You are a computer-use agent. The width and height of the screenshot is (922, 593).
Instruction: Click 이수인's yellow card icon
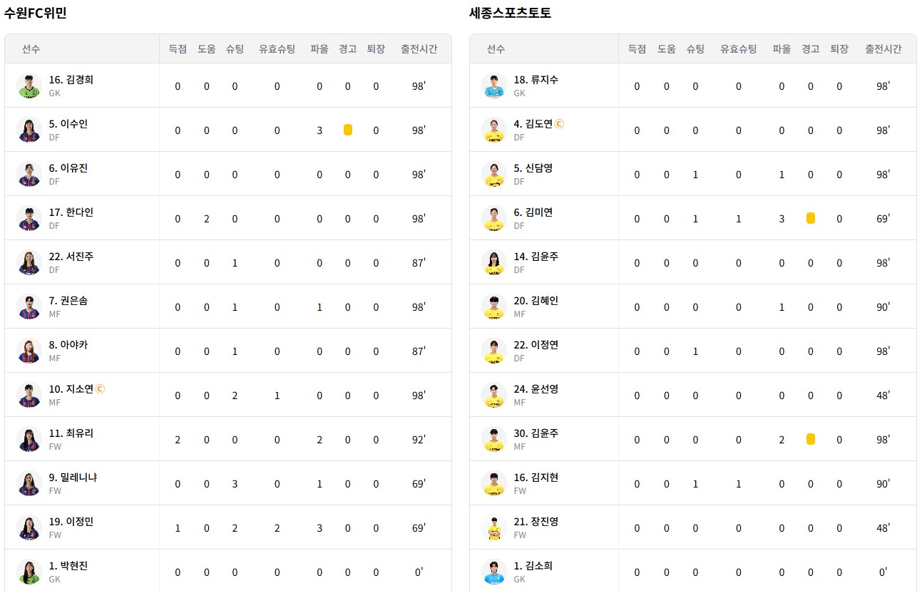(348, 130)
